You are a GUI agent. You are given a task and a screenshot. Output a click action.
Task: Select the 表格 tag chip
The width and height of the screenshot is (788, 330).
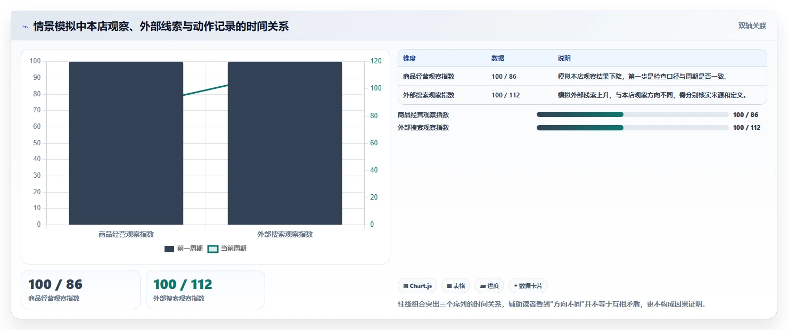(456, 286)
